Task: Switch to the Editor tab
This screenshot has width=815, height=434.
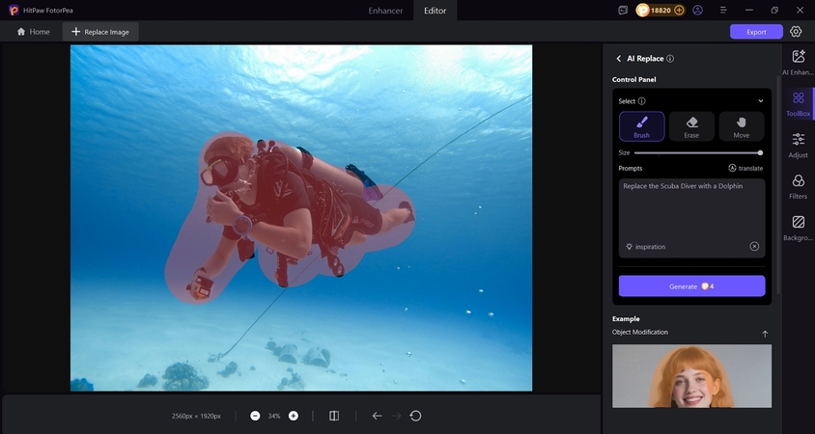Action: 436,10
